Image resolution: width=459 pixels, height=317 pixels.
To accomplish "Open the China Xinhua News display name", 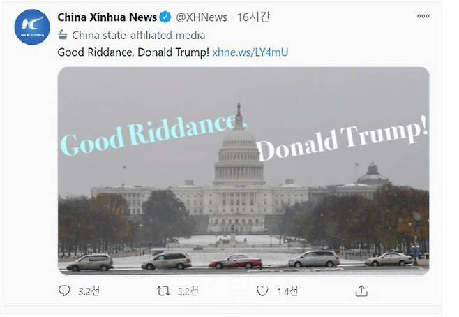I will [107, 17].
